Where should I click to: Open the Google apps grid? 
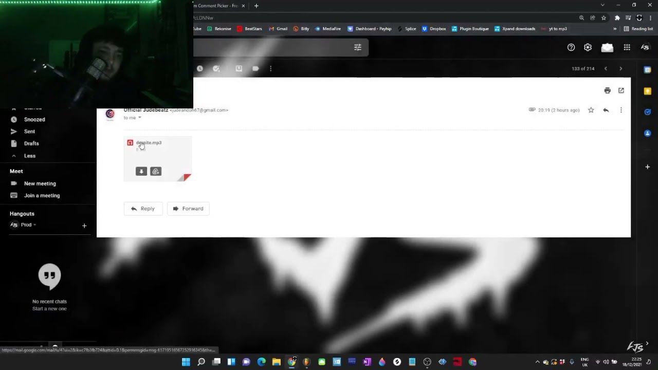627,47
